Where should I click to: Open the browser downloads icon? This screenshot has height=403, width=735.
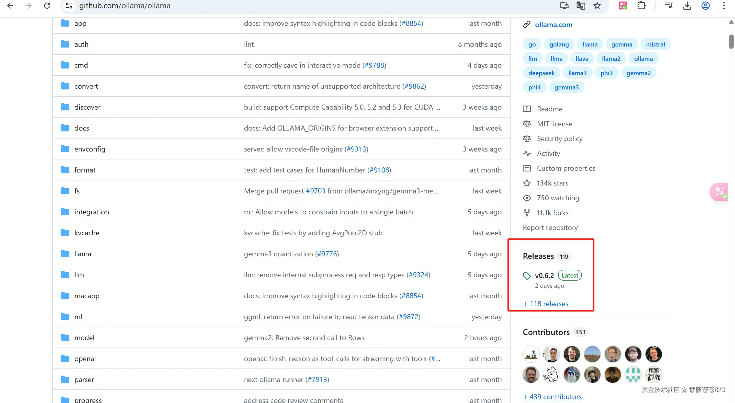[x=687, y=6]
